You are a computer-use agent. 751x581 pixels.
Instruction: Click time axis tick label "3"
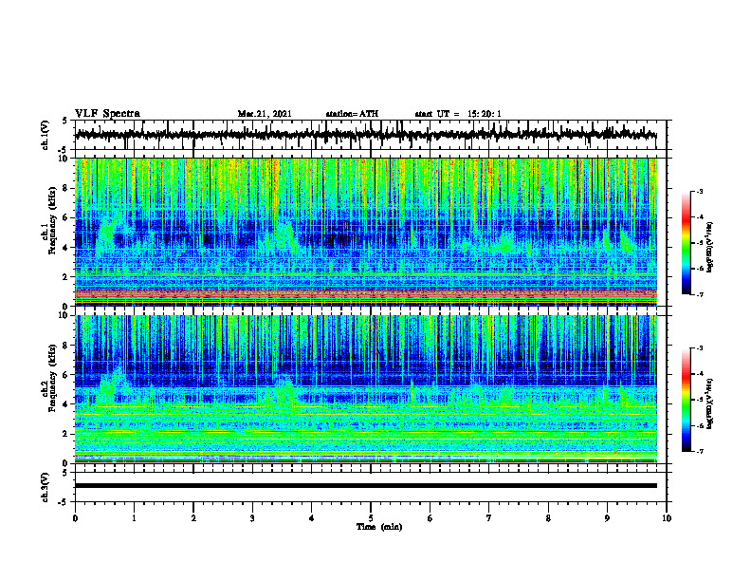pos(252,518)
